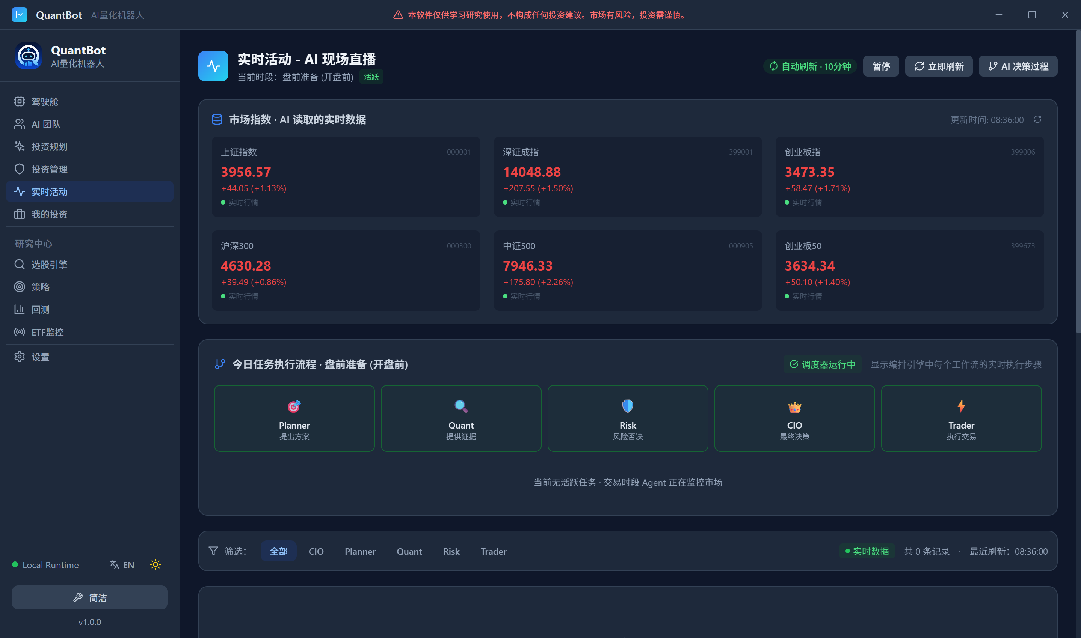Open the 沪深300 index card
This screenshot has width=1081, height=638.
346,271
